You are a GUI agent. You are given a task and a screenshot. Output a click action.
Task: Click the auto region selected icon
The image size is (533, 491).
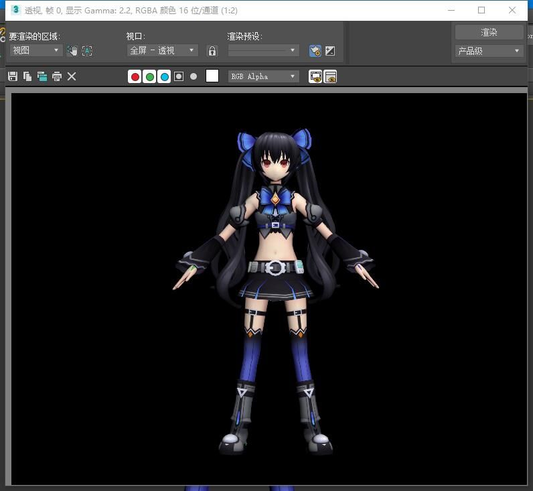pos(87,51)
